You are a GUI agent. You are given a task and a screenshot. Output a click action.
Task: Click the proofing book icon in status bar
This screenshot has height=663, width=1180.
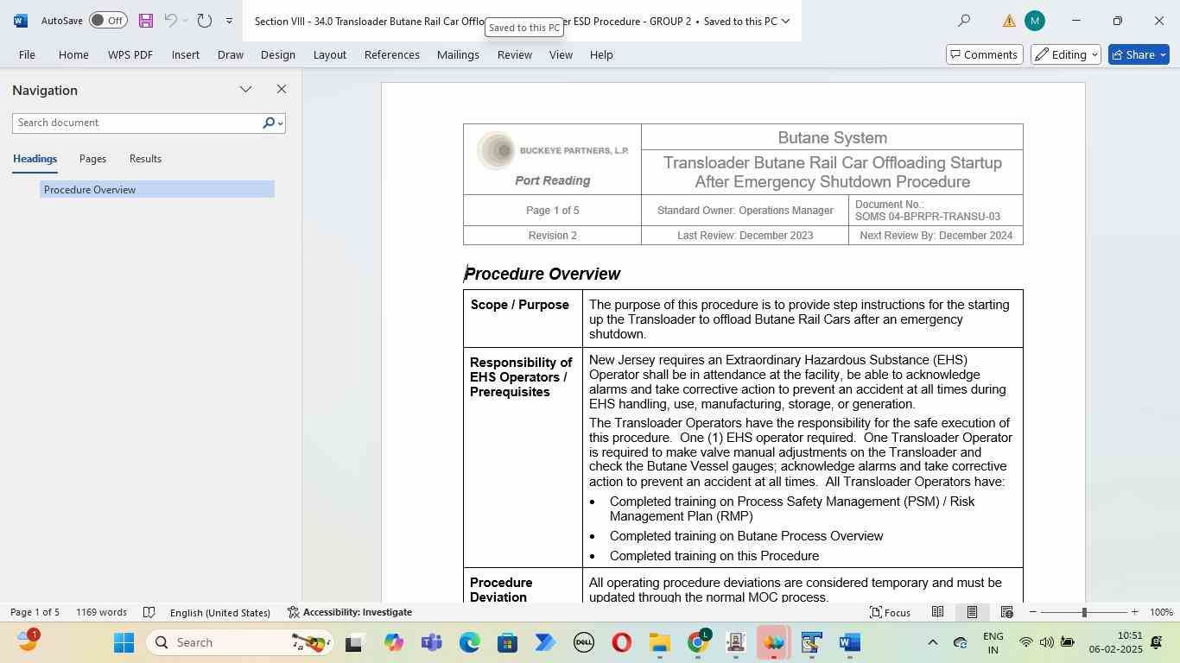149,612
